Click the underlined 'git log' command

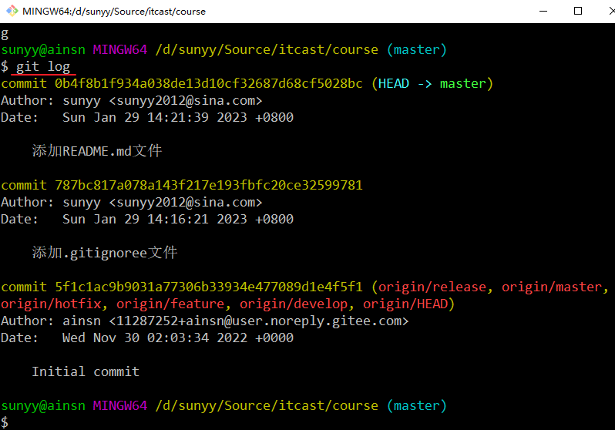click(43, 66)
